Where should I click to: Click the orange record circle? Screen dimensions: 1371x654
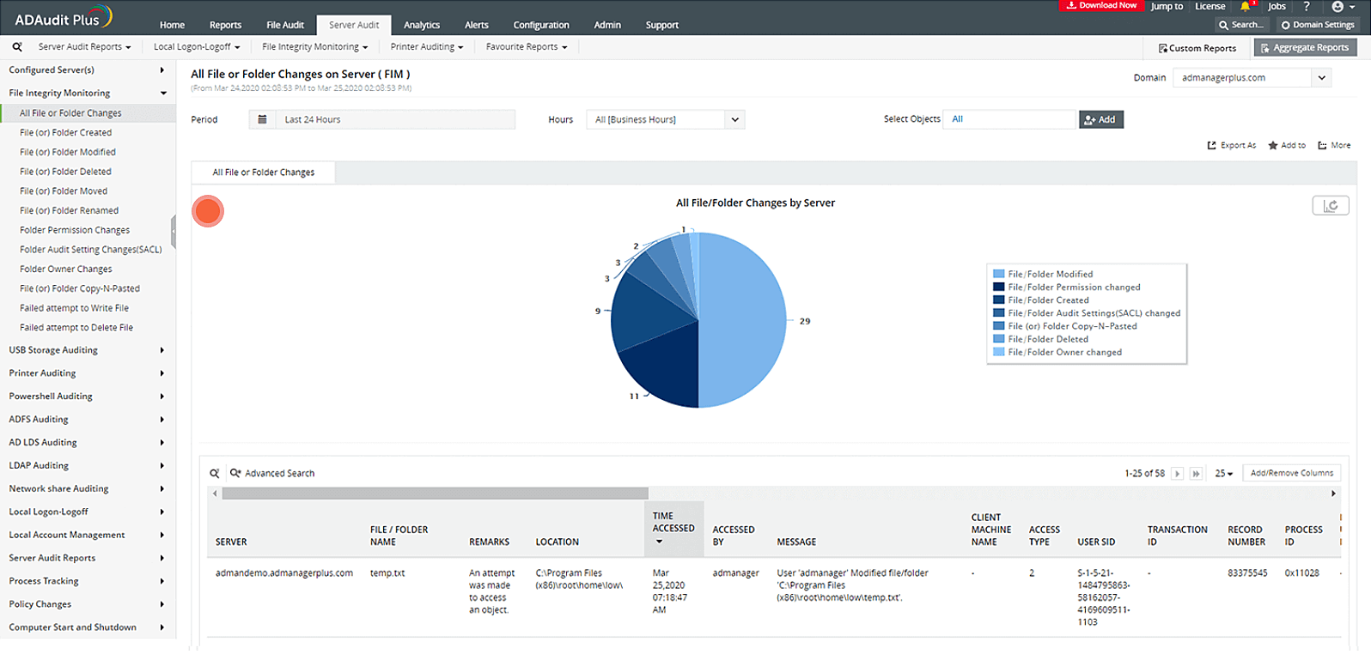click(208, 211)
